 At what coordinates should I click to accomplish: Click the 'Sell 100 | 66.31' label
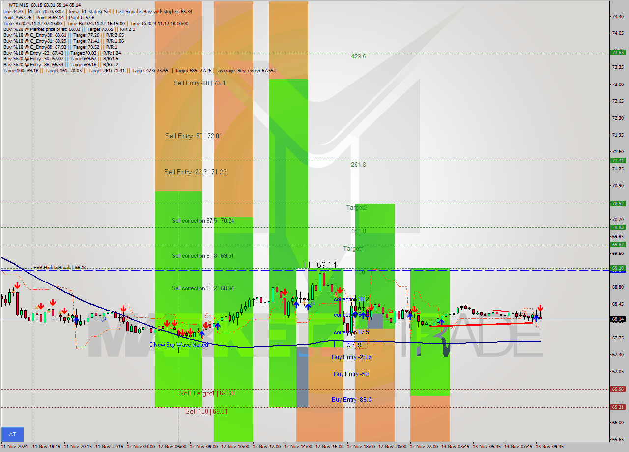[206, 411]
